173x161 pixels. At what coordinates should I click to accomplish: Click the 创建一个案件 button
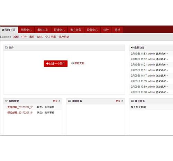(56, 64)
